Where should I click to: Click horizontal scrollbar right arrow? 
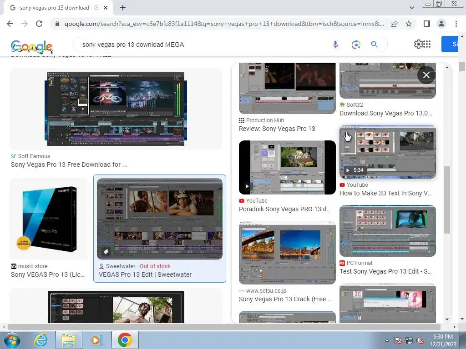[455, 327]
